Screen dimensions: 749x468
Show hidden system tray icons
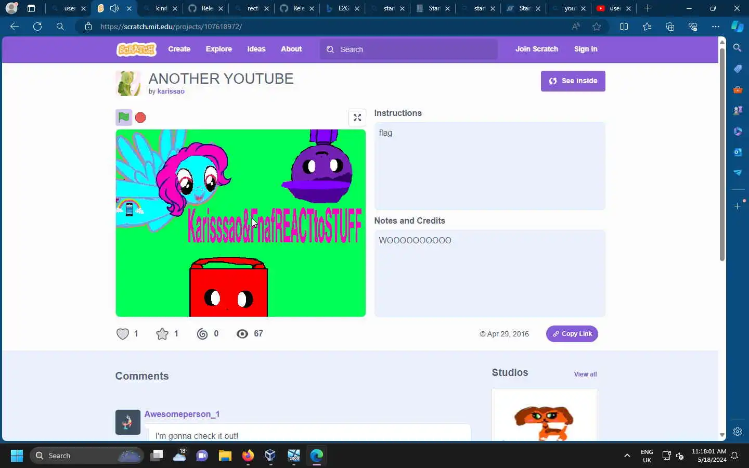pyautogui.click(x=627, y=456)
